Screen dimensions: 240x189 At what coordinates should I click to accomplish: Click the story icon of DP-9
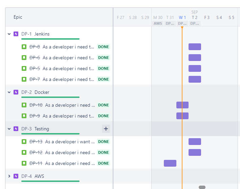tap(24, 116)
